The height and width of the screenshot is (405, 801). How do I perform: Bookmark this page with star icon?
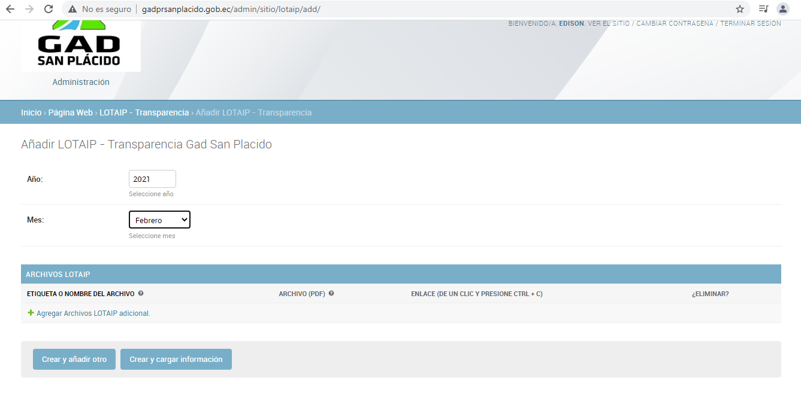pyautogui.click(x=740, y=9)
